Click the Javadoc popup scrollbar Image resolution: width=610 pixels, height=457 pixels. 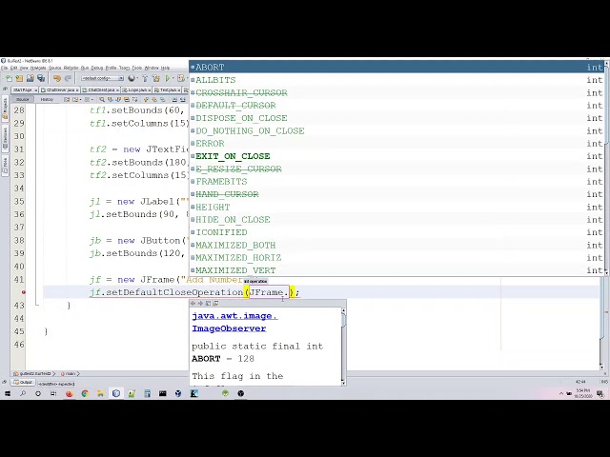(x=343, y=347)
